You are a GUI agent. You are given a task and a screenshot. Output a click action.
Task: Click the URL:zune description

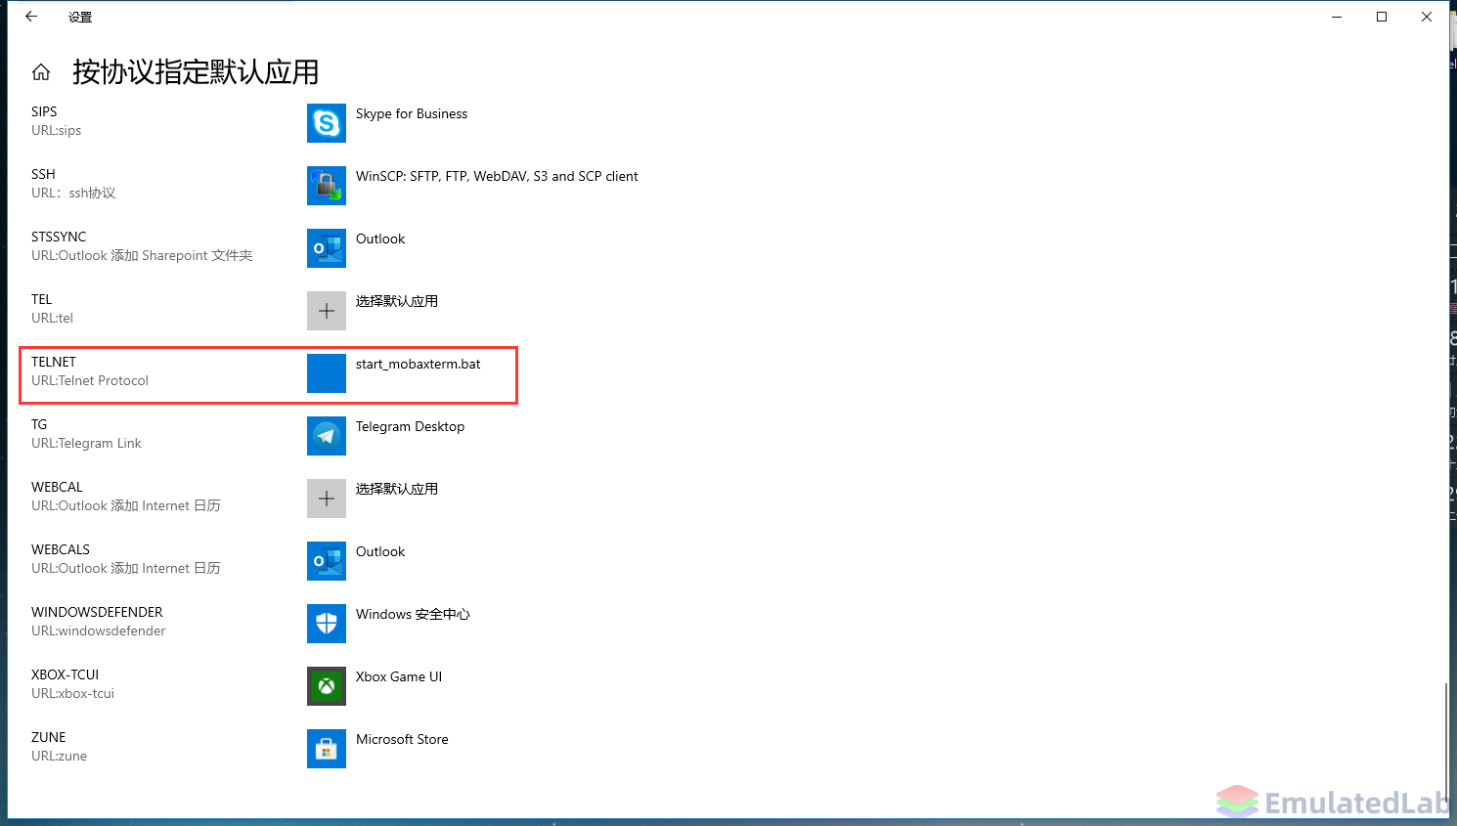pos(59,756)
